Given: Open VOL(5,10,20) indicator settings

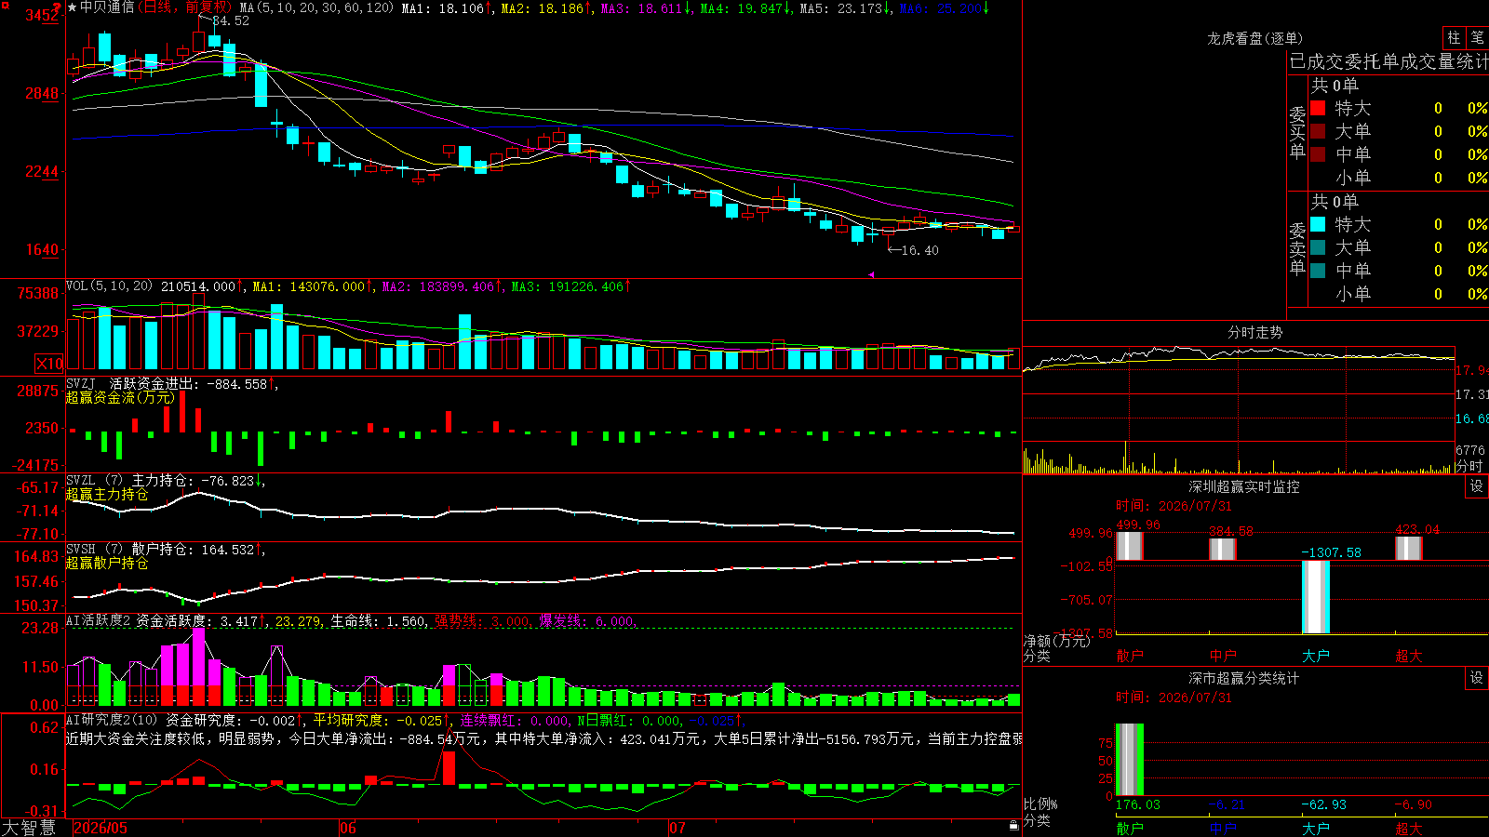Looking at the screenshot, I should 109,286.
